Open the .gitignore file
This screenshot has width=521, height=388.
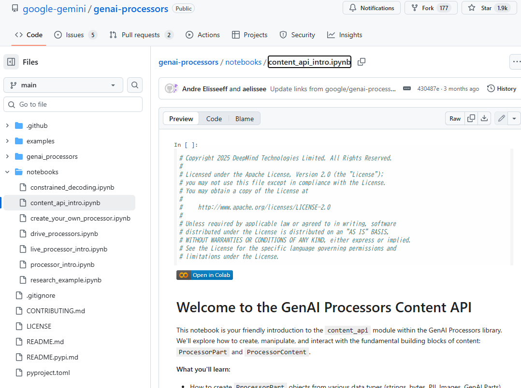(41, 295)
